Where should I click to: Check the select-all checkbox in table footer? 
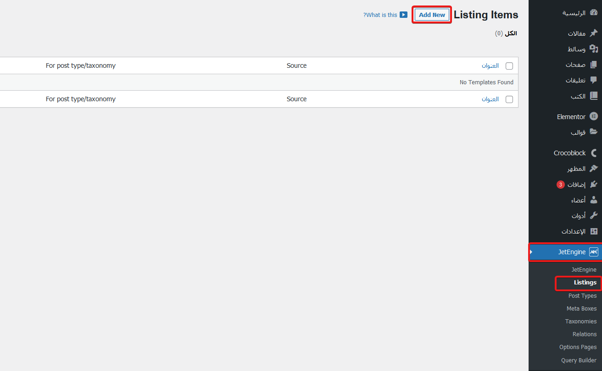(509, 99)
